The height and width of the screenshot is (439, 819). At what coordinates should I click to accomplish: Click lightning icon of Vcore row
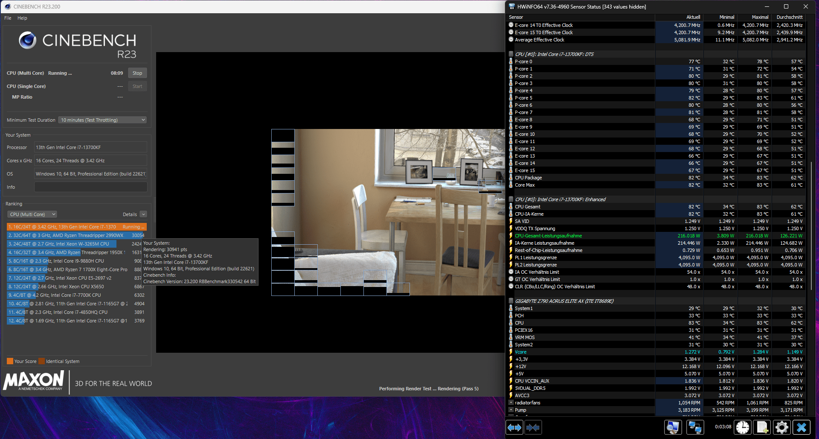coord(511,352)
